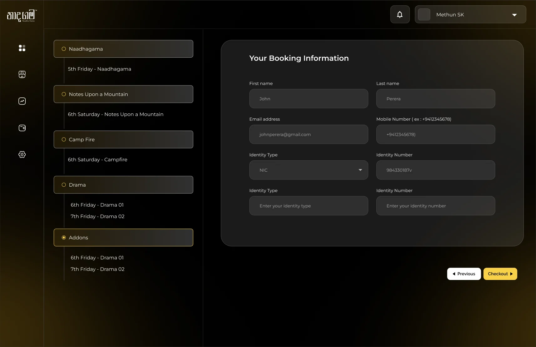Image resolution: width=536 pixels, height=347 pixels.
Task: Focus the Enter your identity type field
Action: click(309, 206)
